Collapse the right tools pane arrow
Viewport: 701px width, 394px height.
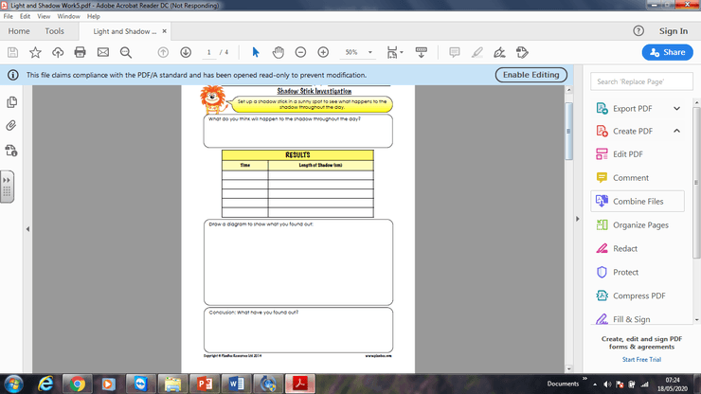click(577, 219)
